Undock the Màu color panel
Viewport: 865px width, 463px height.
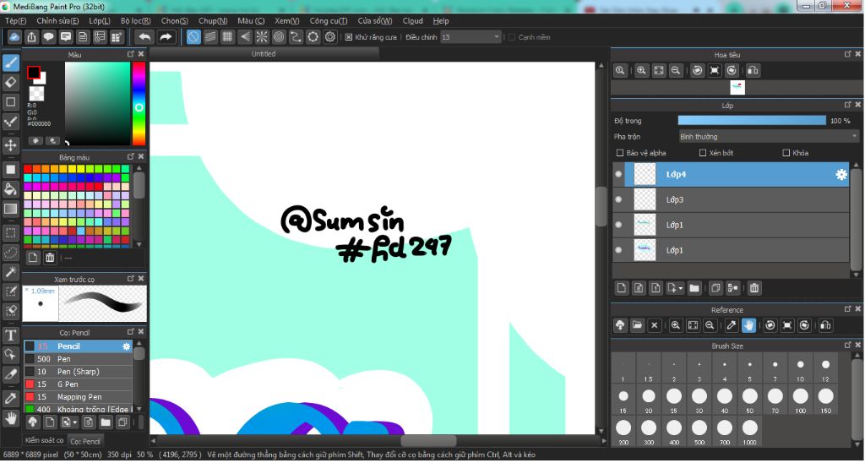pyautogui.click(x=131, y=54)
